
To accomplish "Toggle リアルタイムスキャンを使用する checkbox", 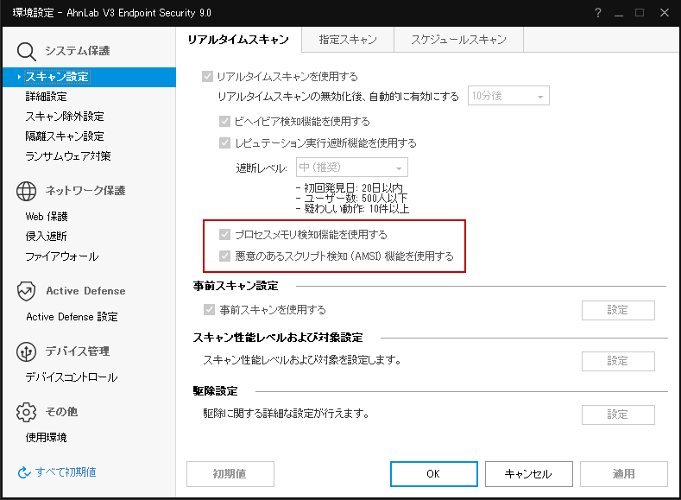I will (x=207, y=77).
